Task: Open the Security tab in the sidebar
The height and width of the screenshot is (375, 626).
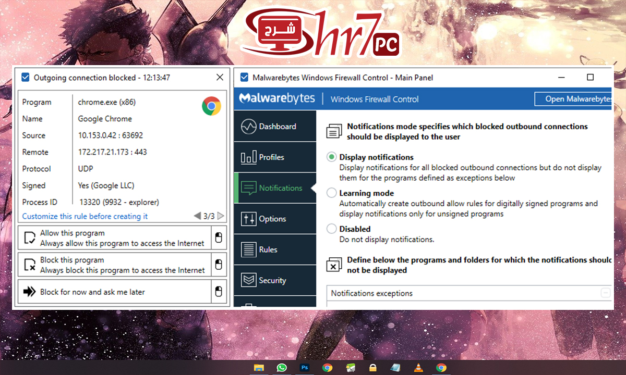Action: click(x=275, y=280)
